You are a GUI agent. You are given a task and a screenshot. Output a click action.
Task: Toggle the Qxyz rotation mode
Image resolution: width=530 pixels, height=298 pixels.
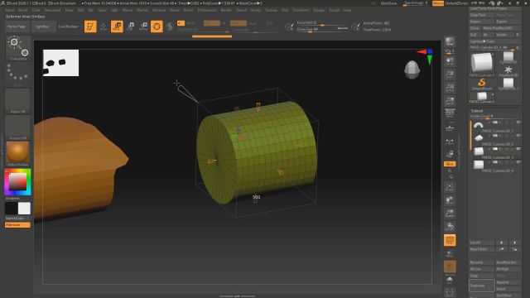450,164
